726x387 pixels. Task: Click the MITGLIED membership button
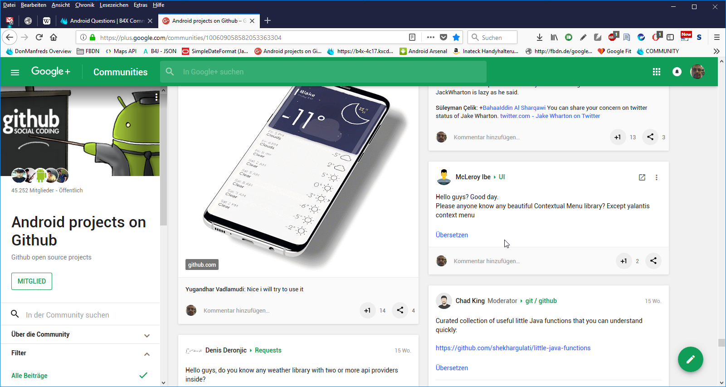pos(32,281)
